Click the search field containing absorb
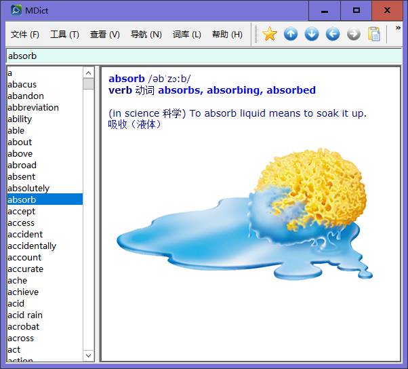The image size is (408, 369). [203, 56]
